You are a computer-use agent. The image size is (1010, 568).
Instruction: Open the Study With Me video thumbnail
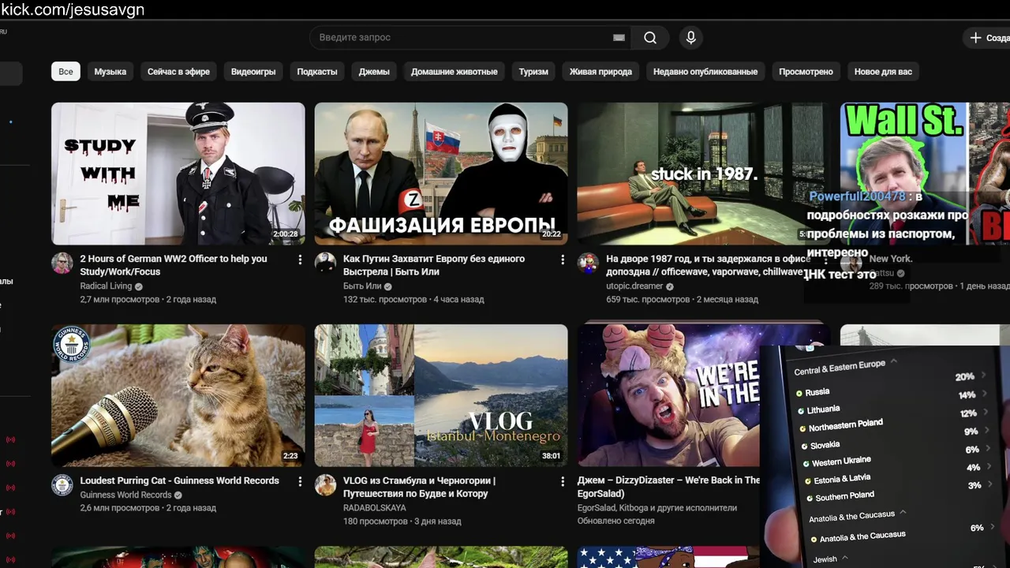tap(178, 174)
